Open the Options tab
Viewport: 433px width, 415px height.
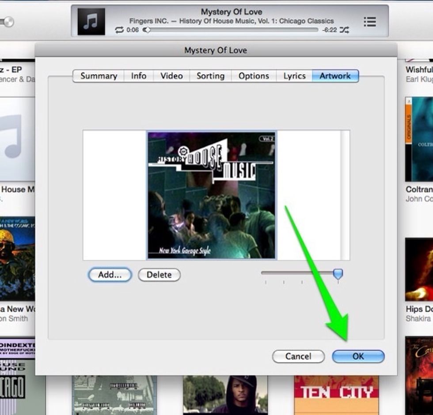253,76
